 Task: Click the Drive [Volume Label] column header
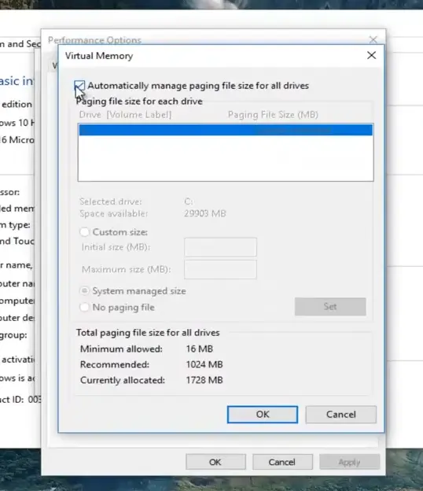click(x=125, y=115)
